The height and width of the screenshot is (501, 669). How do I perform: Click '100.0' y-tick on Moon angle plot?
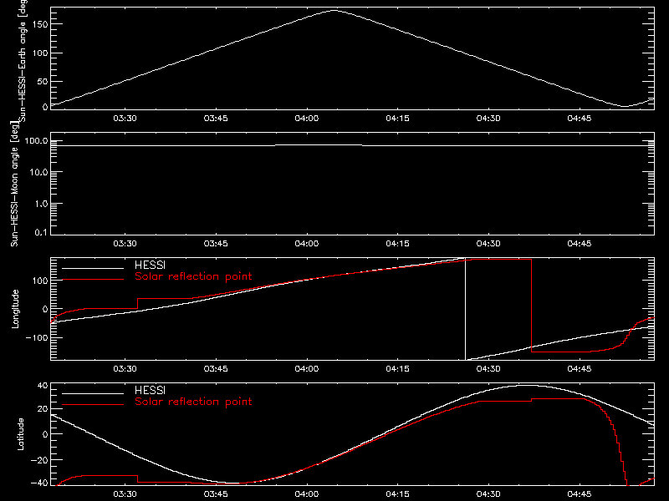click(x=36, y=141)
